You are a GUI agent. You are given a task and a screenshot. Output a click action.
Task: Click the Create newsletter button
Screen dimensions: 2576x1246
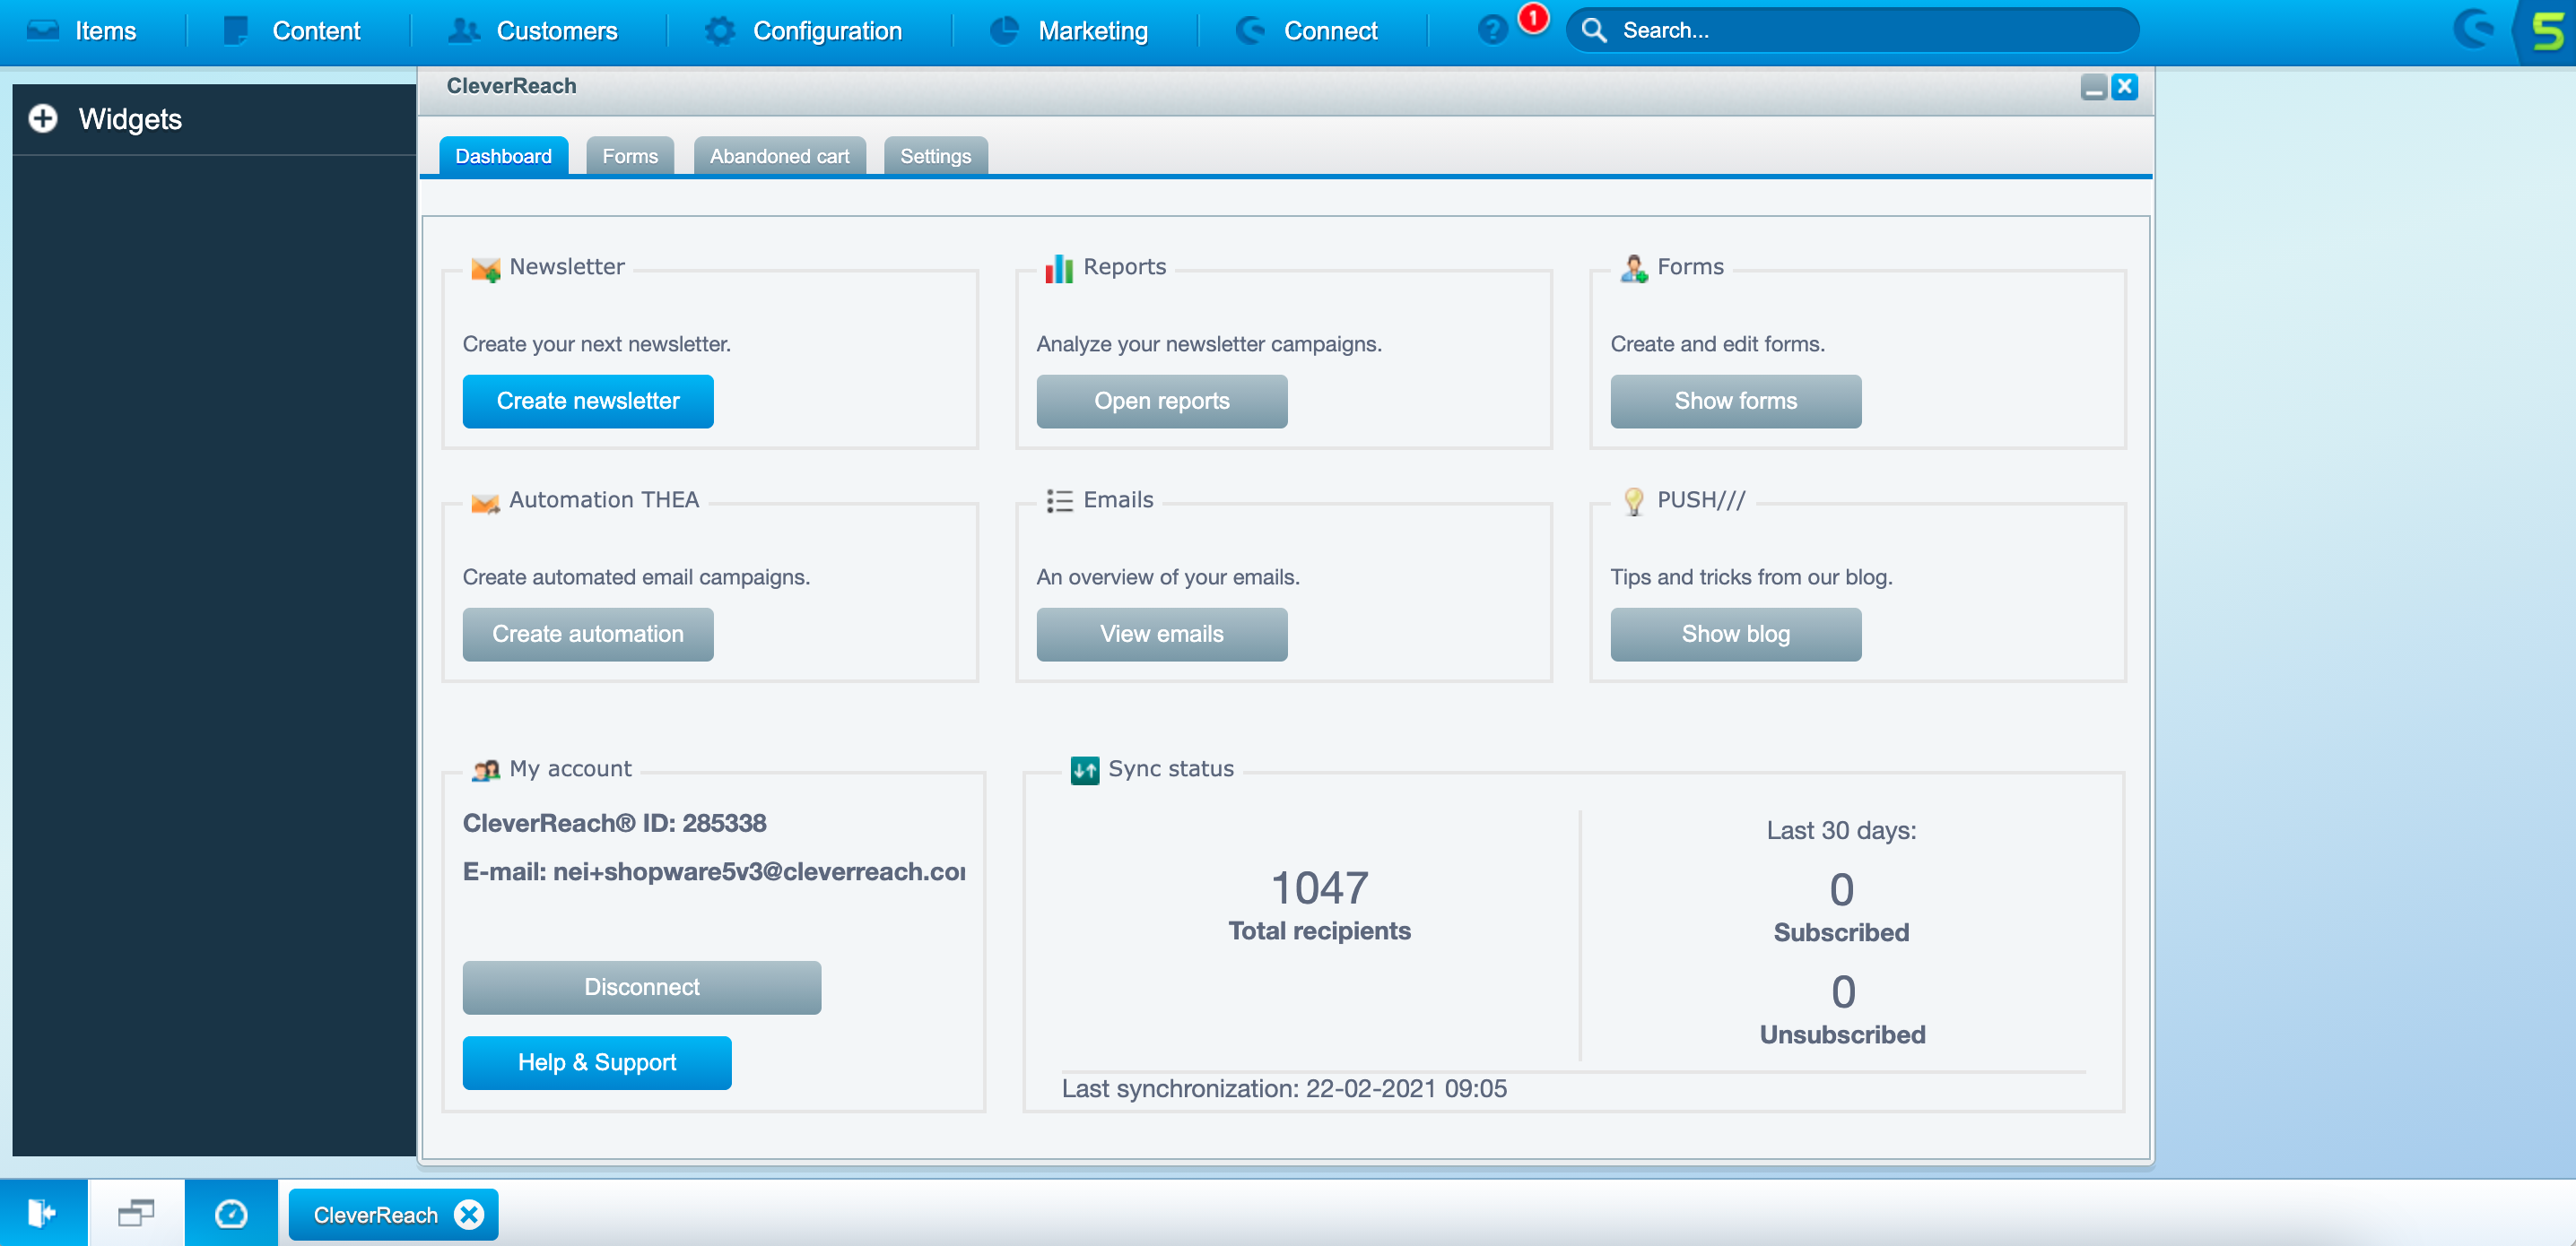tap(587, 401)
